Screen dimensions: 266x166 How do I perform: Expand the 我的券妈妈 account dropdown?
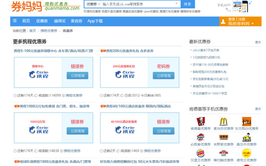click(x=253, y=23)
